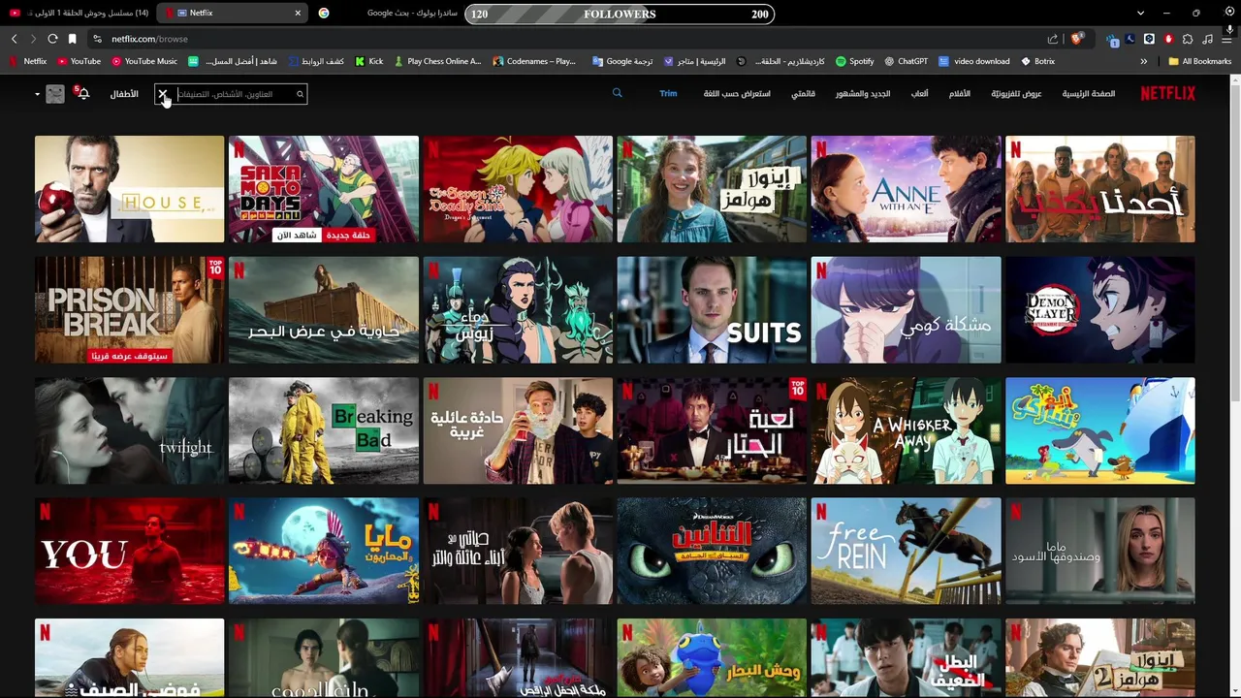Open the All Bookmarks folder
This screenshot has height=698, width=1241.
(x=1200, y=61)
